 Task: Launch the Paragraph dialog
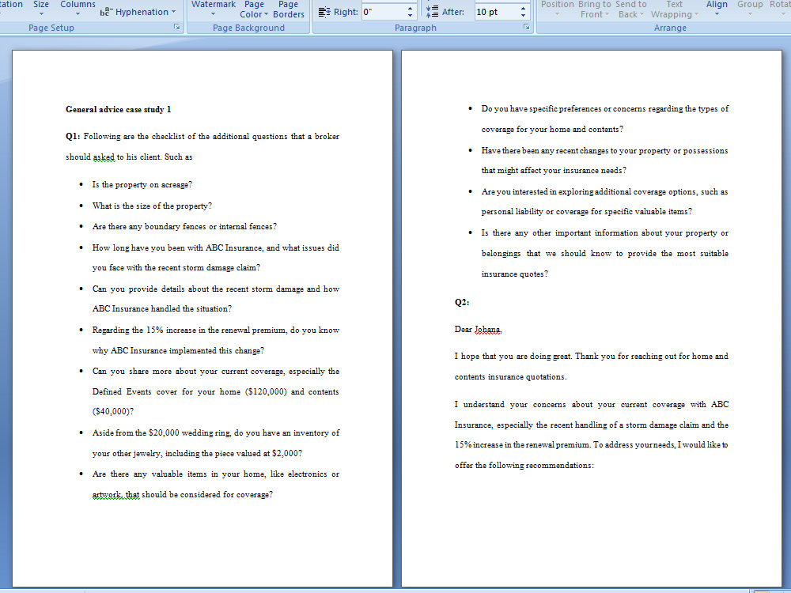526,27
